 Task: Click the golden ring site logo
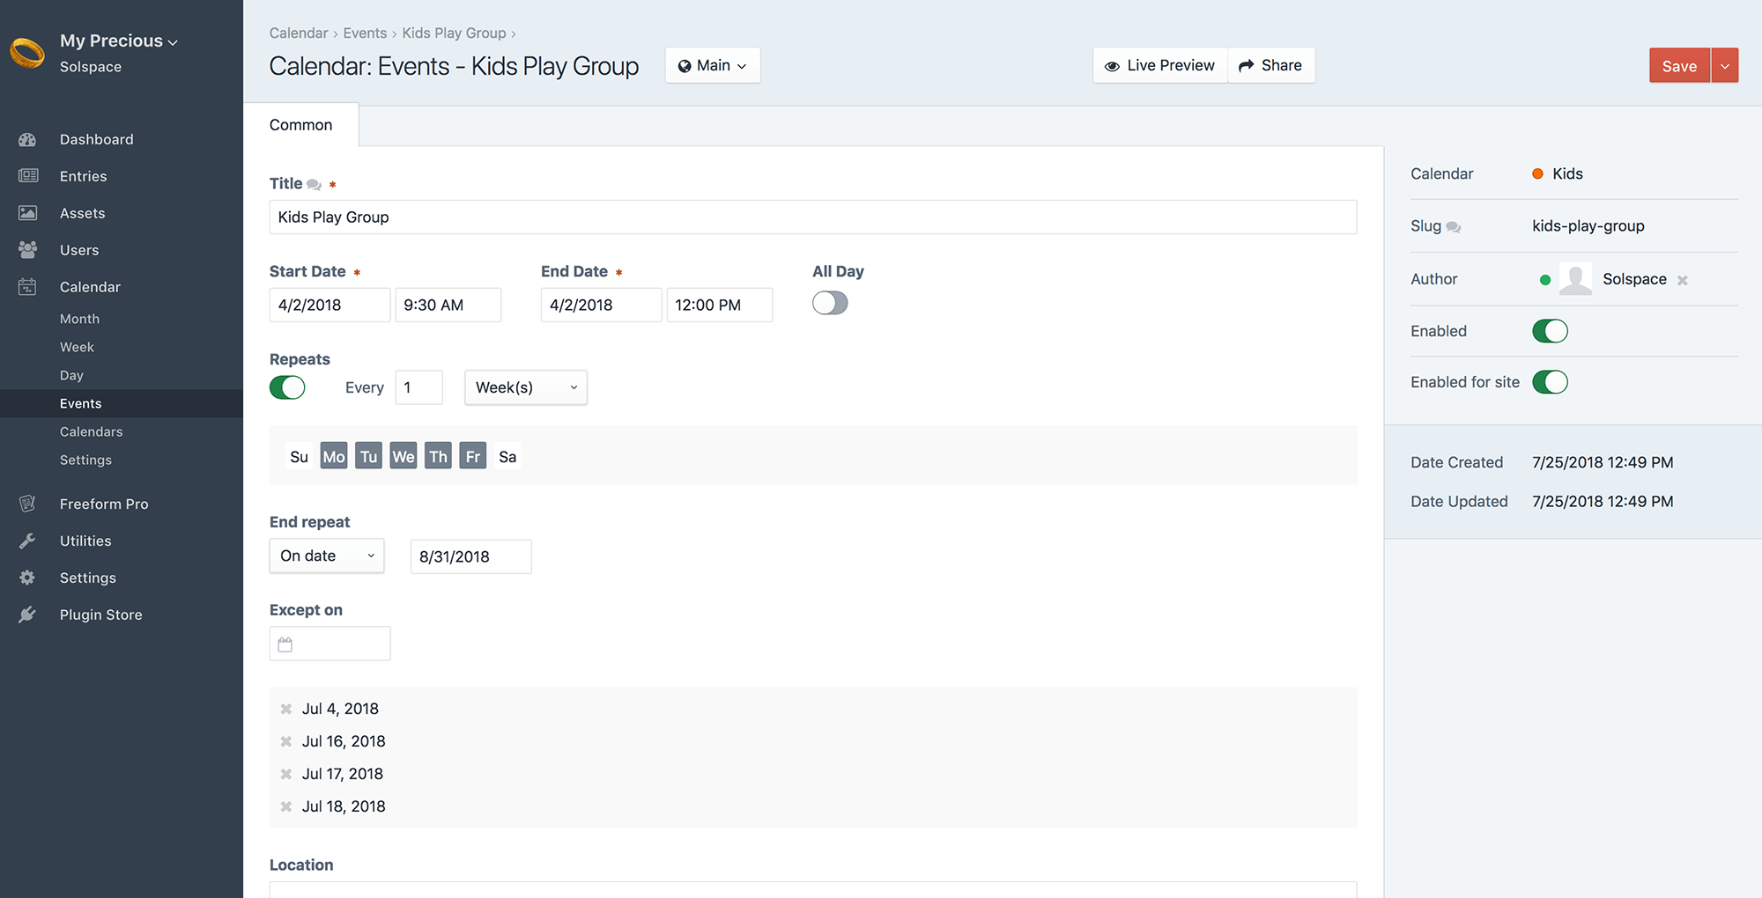click(x=27, y=53)
